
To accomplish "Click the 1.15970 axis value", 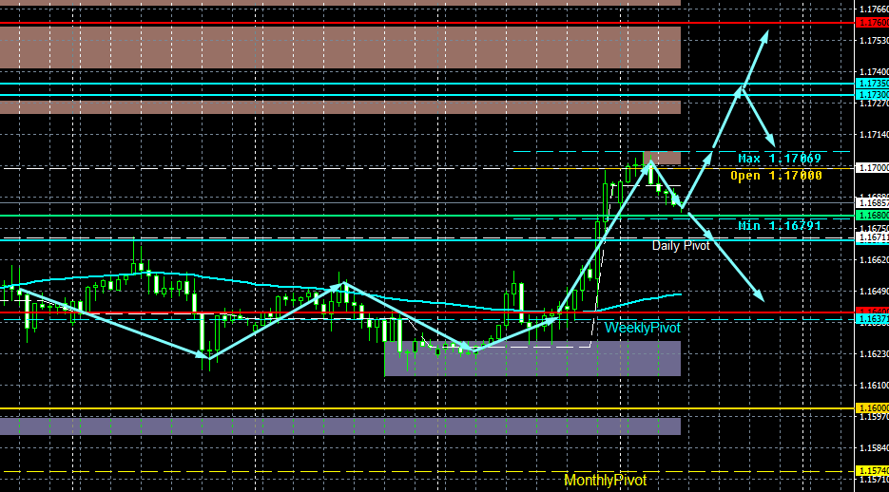I will [x=874, y=417].
